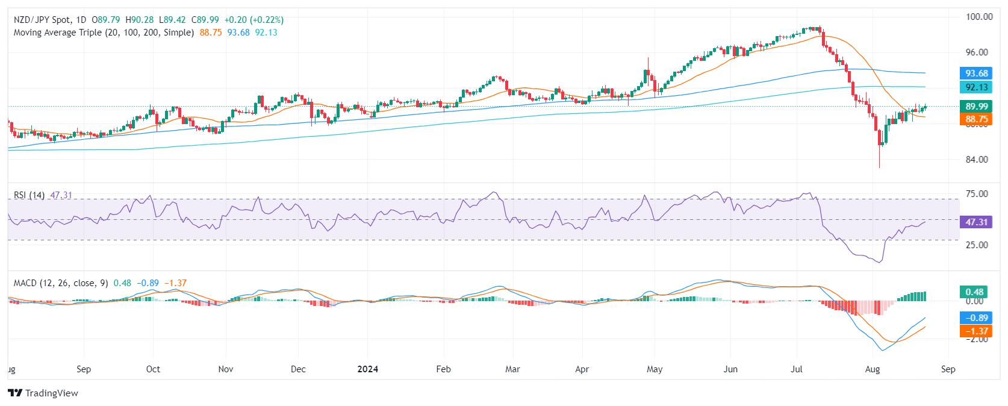
Task: Click the TradingView logo icon
Action: pyautogui.click(x=15, y=393)
